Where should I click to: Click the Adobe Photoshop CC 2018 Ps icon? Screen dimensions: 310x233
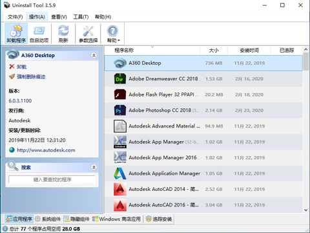click(120, 110)
